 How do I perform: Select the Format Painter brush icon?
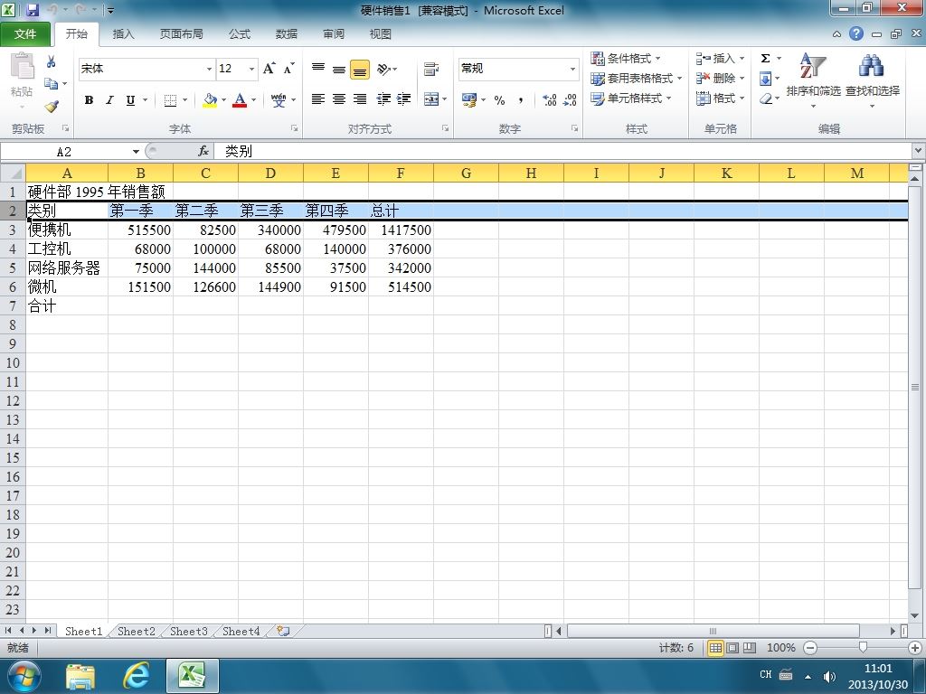coord(52,106)
